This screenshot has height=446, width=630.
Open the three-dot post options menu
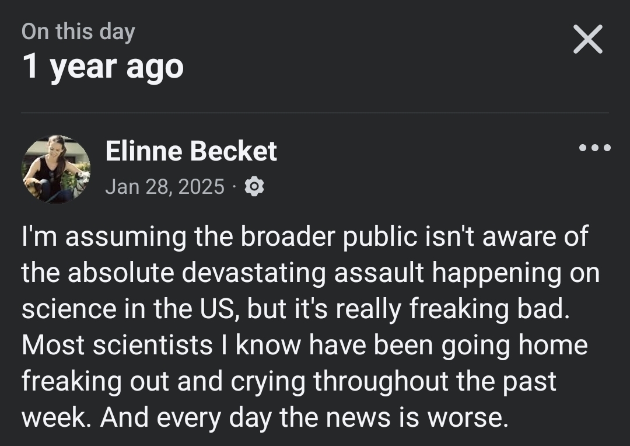pyautogui.click(x=595, y=148)
